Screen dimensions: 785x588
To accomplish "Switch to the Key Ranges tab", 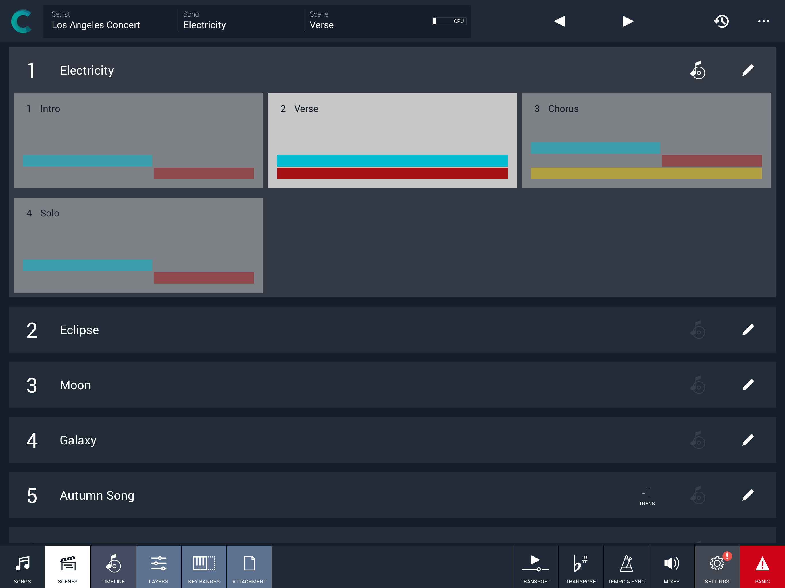I will coord(204,566).
